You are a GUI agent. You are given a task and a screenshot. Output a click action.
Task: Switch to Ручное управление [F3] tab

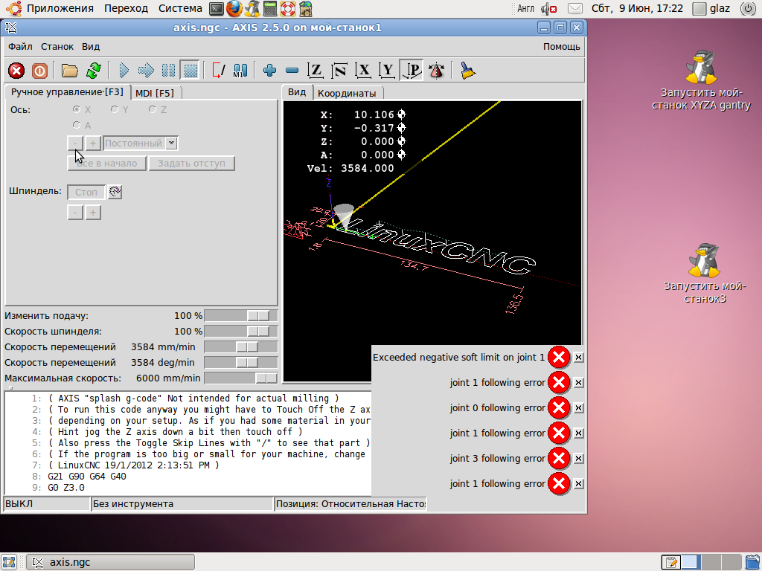[x=67, y=91]
